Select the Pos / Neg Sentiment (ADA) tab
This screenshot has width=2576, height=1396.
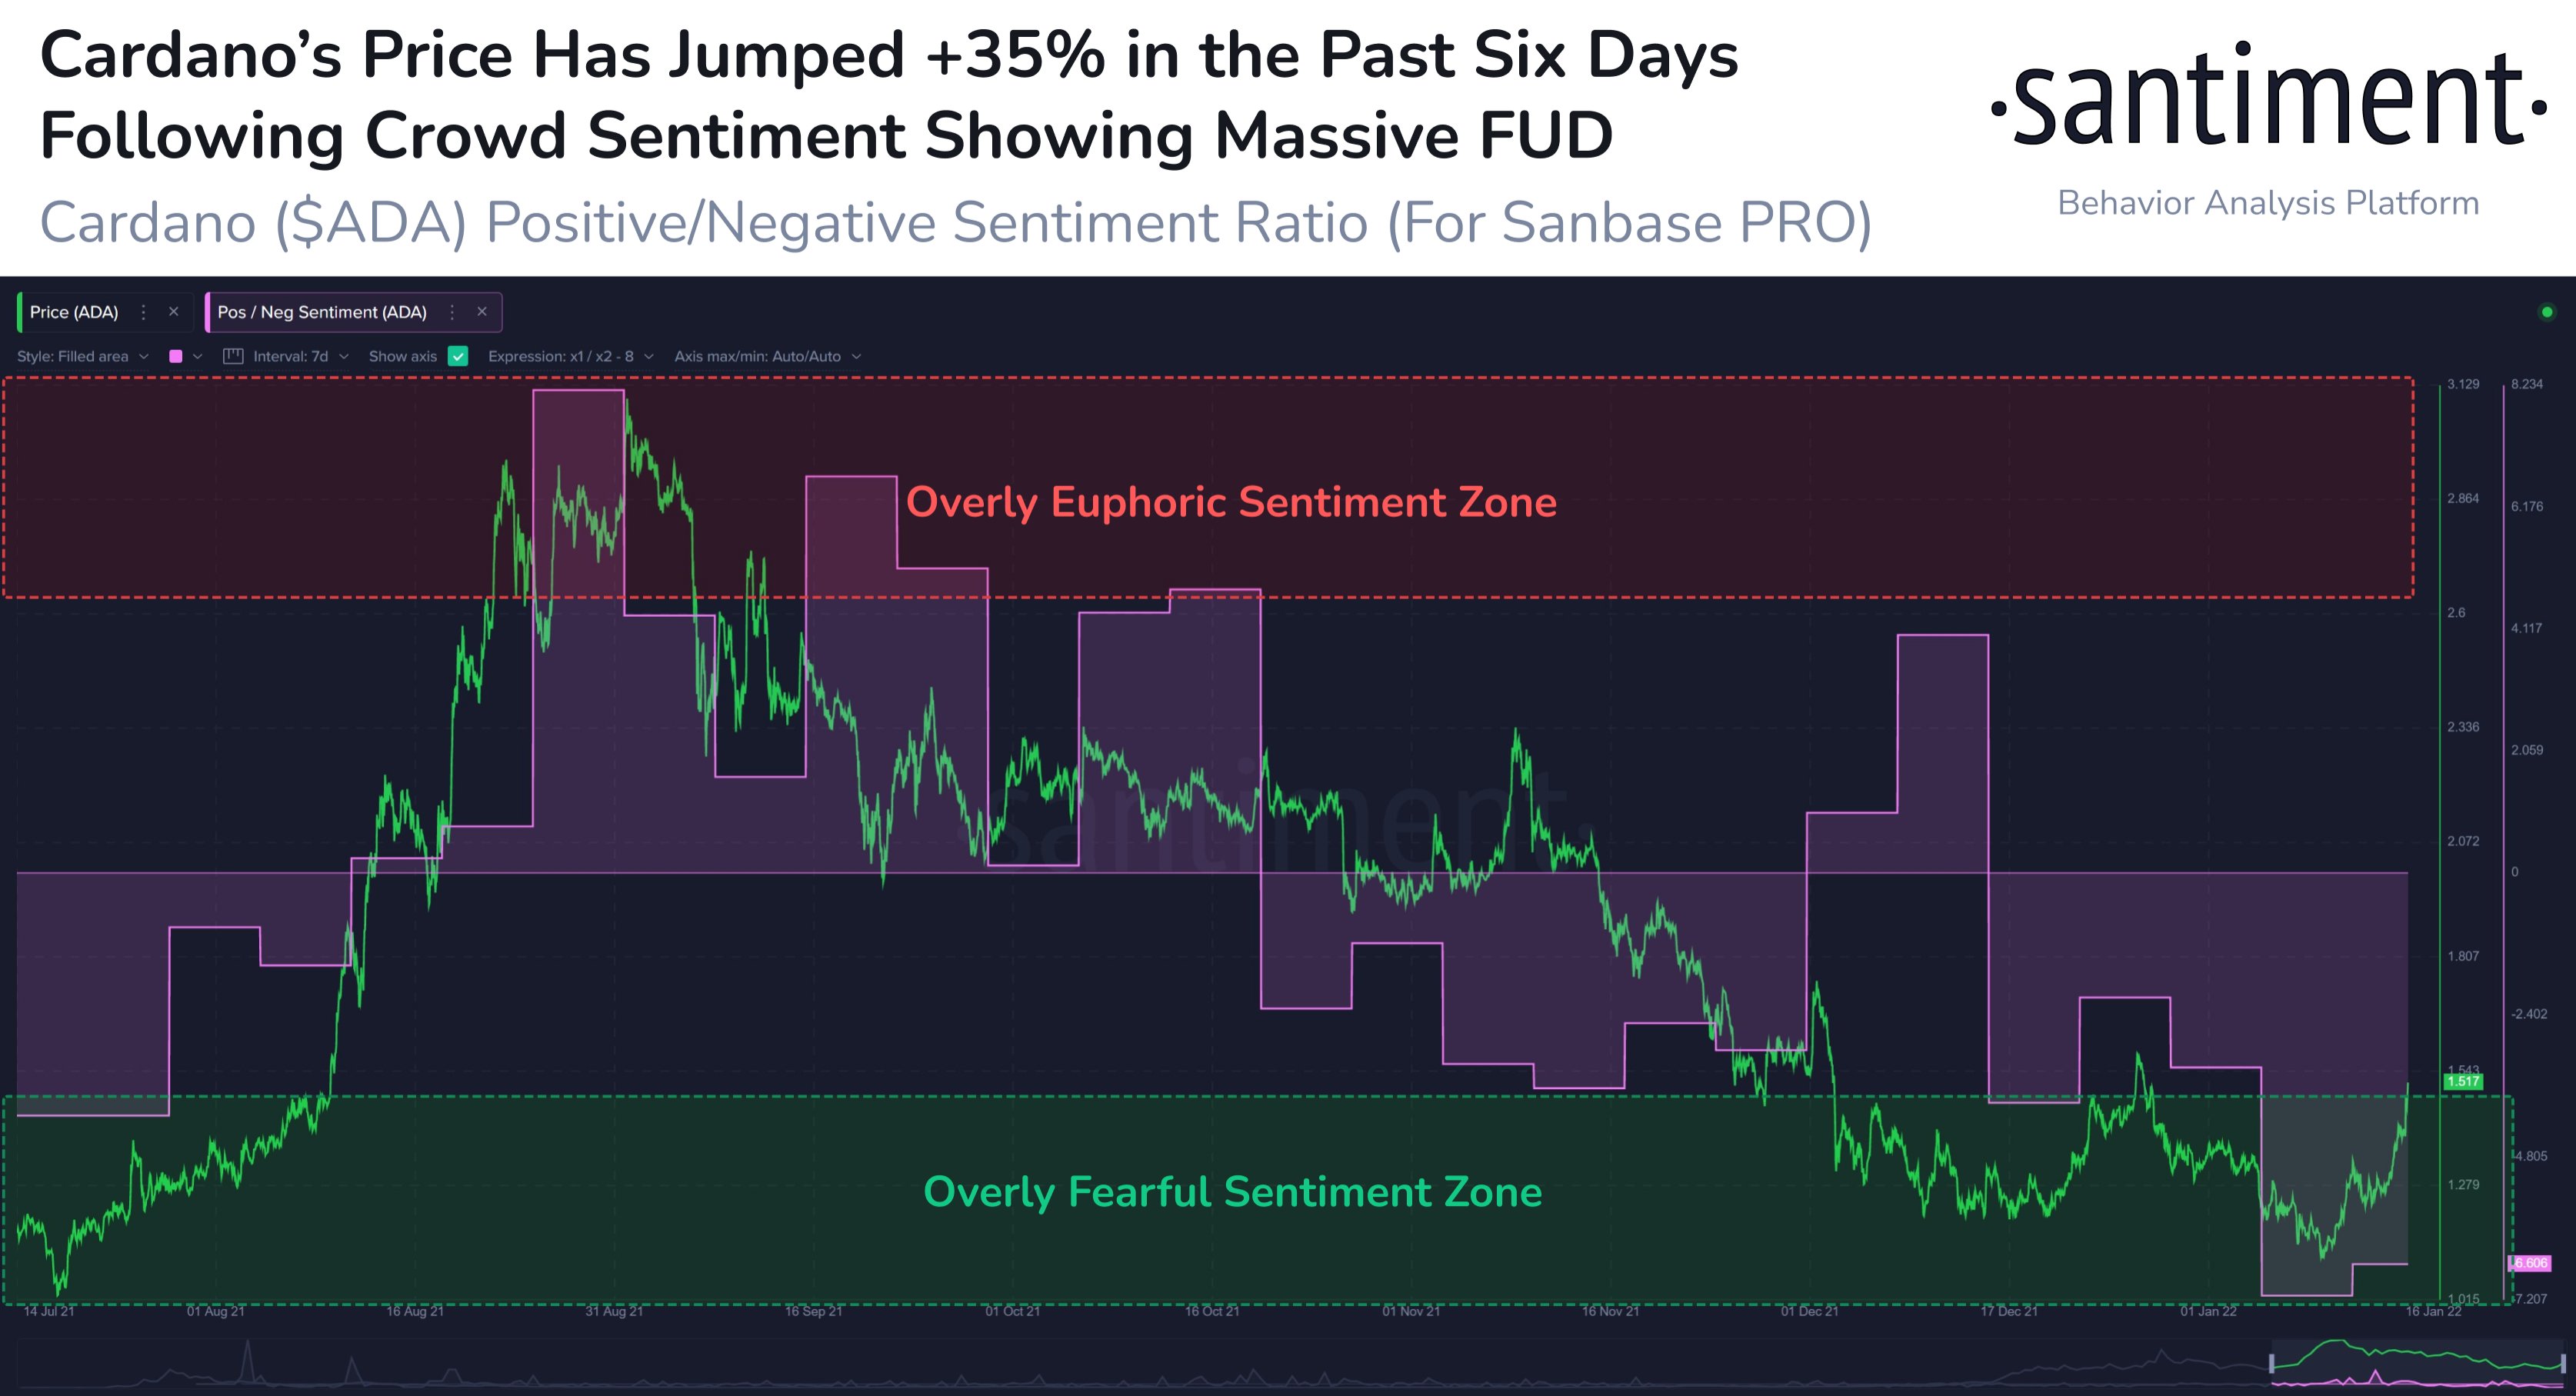322,312
